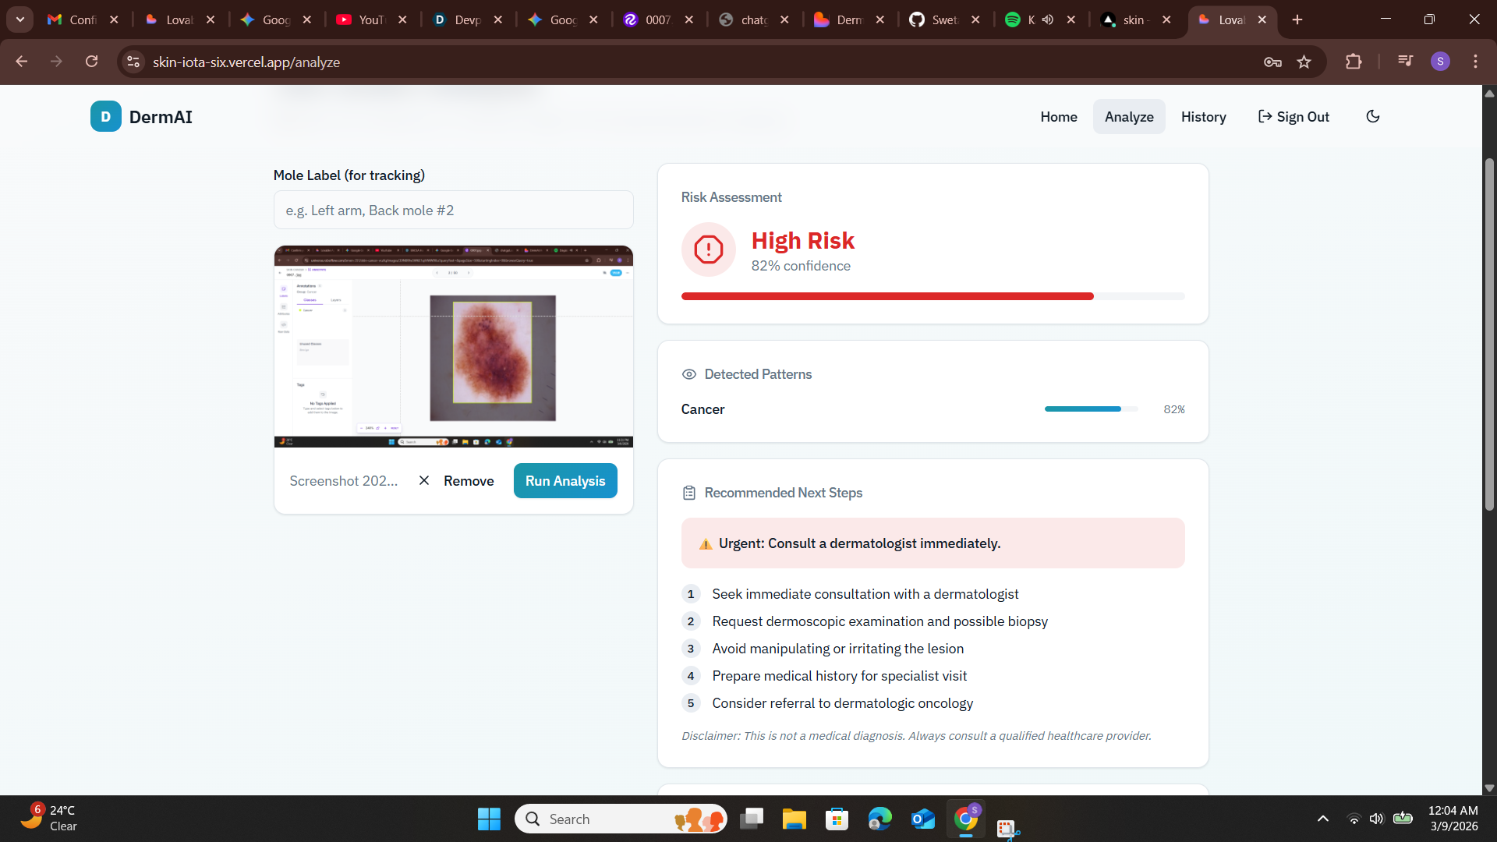1497x842 pixels.
Task: Show hidden system tray icons
Action: (1322, 819)
